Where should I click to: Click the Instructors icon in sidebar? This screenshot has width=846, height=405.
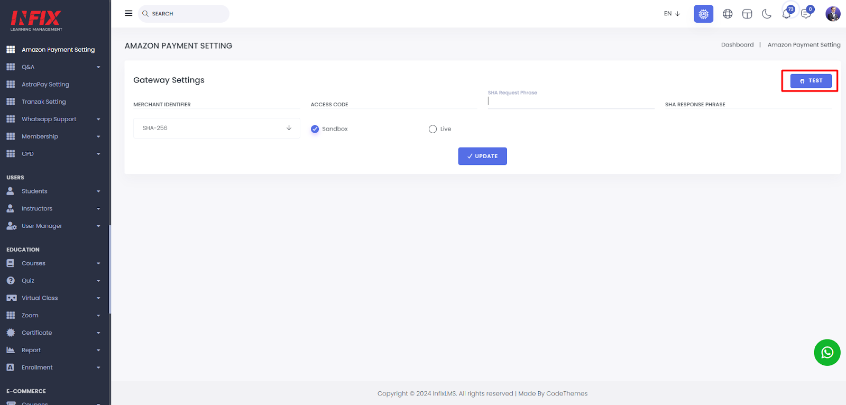(10, 208)
